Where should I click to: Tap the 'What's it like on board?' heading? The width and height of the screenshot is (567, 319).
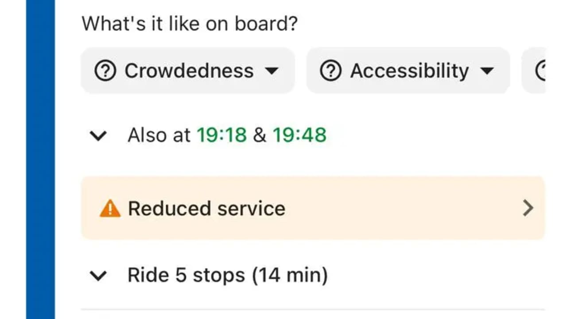[190, 23]
